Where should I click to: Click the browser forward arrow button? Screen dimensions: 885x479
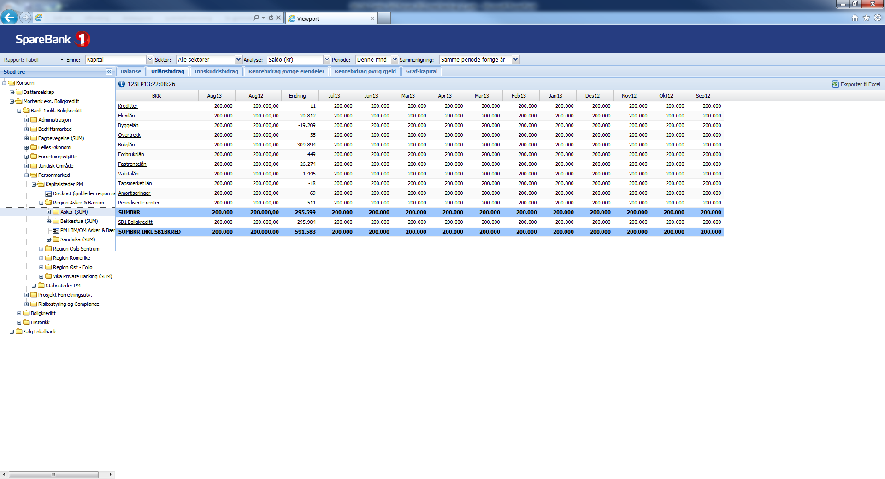(x=25, y=18)
